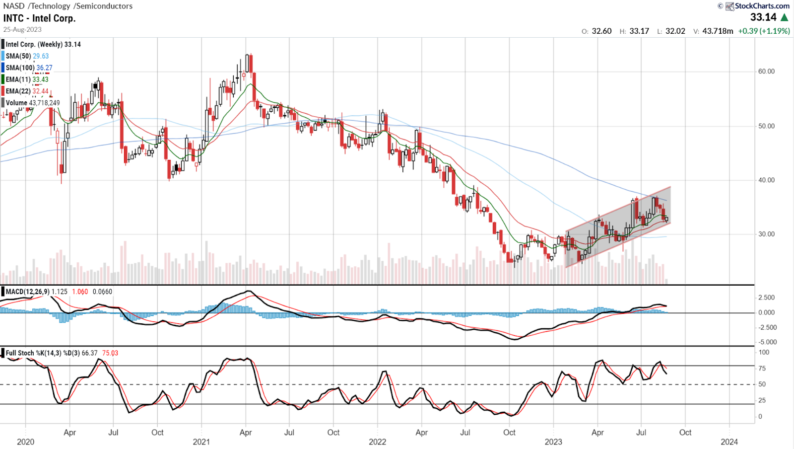Click the high value 'H: 33.17'
794x449 pixels.
point(634,31)
